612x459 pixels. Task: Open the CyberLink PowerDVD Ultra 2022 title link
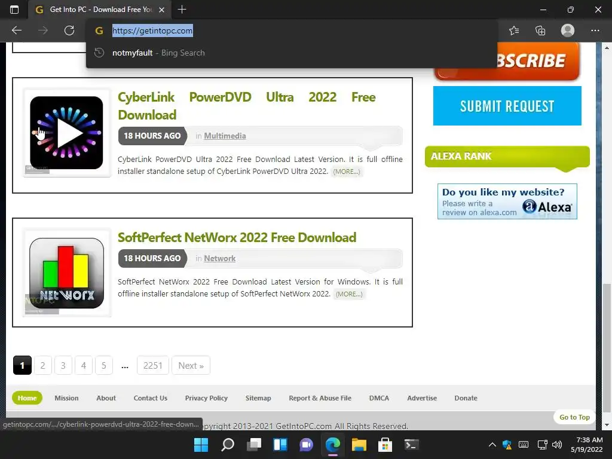[247, 106]
